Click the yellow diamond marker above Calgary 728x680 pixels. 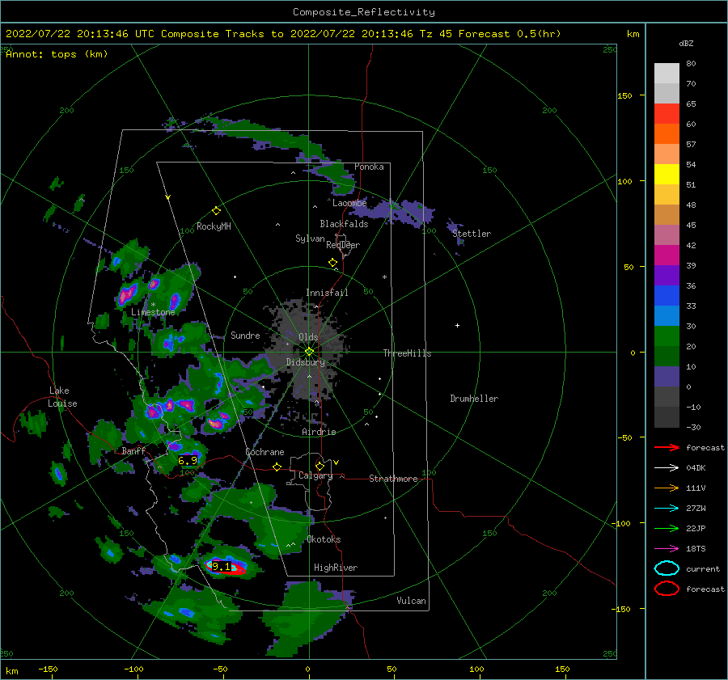(x=320, y=466)
